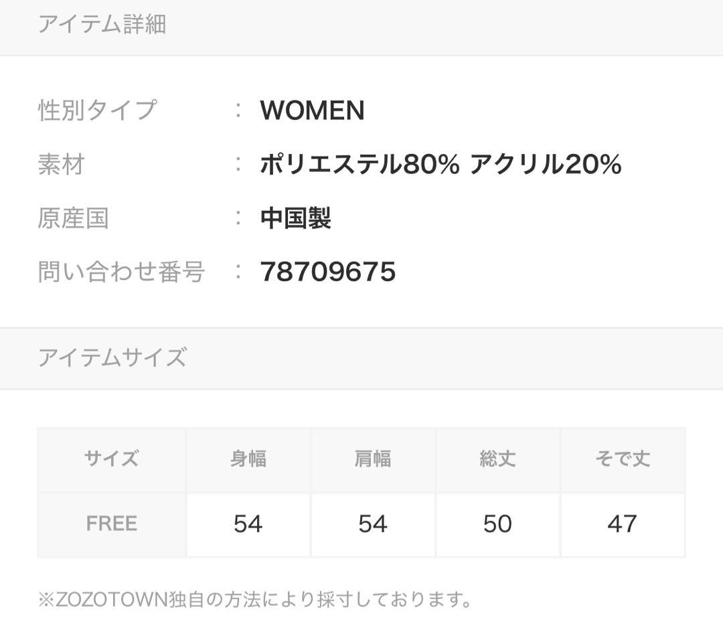Click the アイテムサイズ section header
The image size is (723, 630).
pos(112,358)
